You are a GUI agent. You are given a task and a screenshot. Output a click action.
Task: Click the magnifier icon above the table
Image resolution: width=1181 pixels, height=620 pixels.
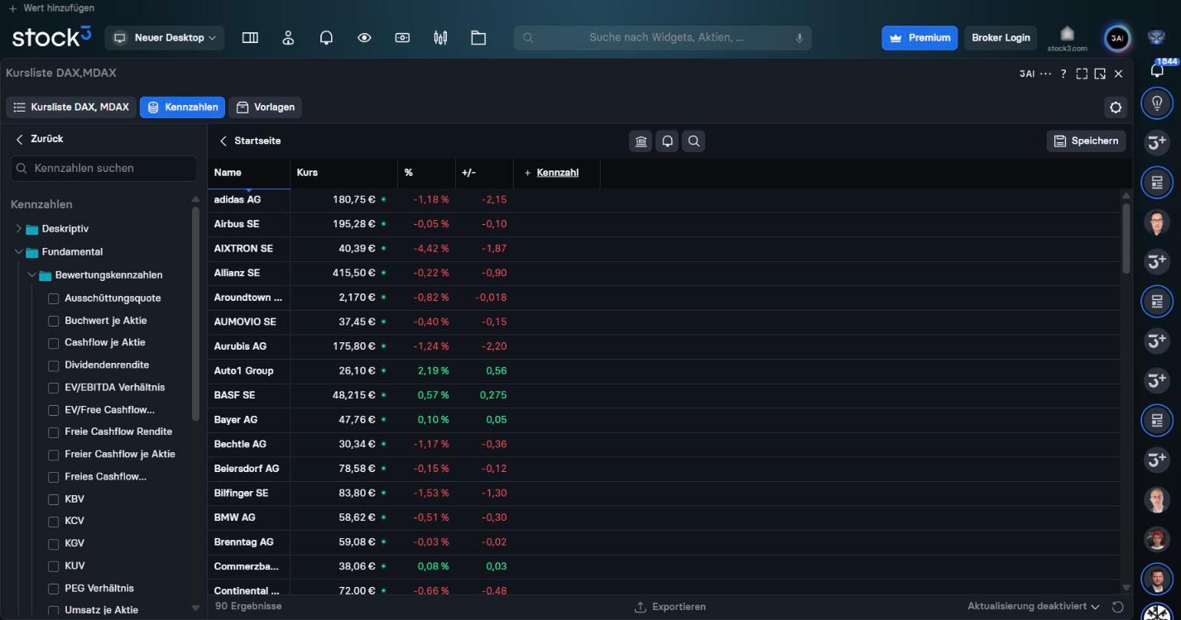(694, 141)
